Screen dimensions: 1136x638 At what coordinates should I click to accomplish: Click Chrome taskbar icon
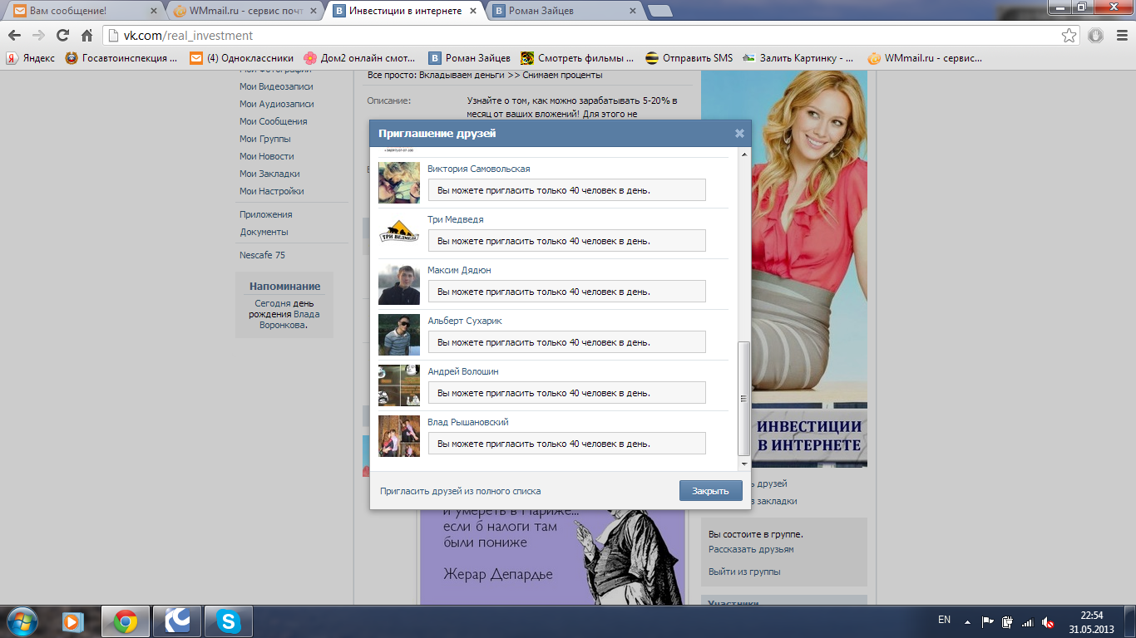[126, 621]
